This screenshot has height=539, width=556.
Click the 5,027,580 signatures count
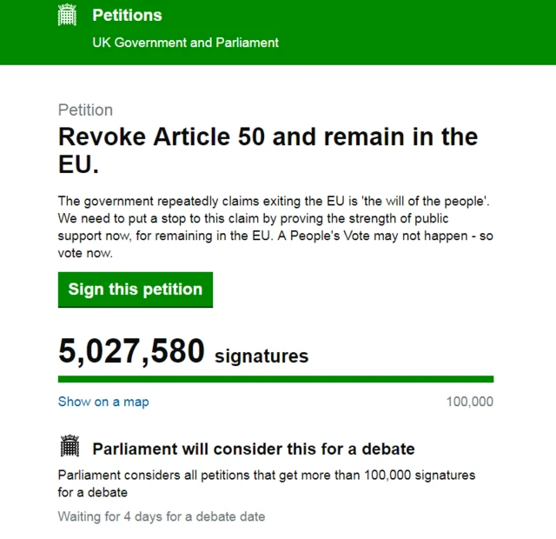tap(183, 351)
